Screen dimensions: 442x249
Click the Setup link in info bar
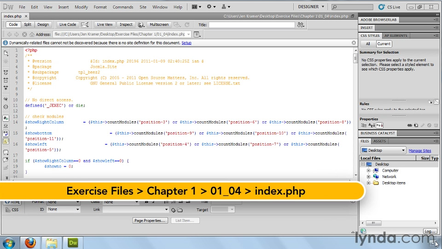coord(186,43)
